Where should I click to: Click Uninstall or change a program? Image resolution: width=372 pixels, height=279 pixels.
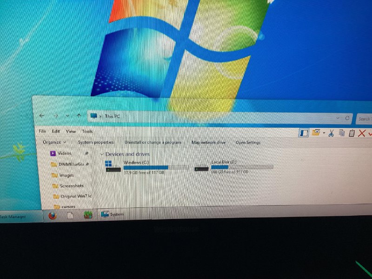pyautogui.click(x=153, y=142)
